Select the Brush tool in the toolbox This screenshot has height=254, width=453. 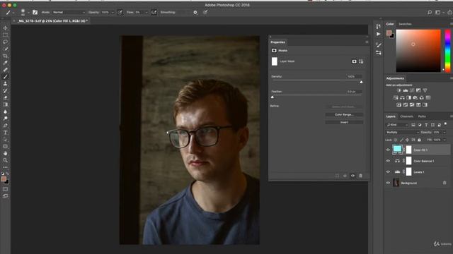(5, 77)
